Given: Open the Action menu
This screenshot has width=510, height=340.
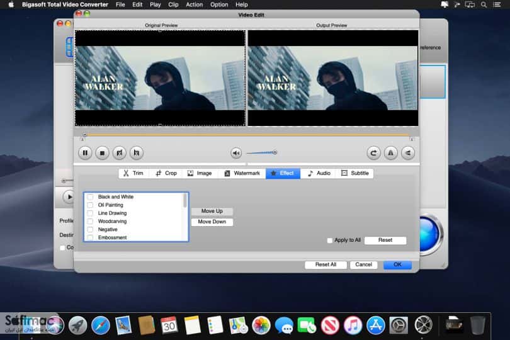Looking at the screenshot, I should click(x=194, y=4).
